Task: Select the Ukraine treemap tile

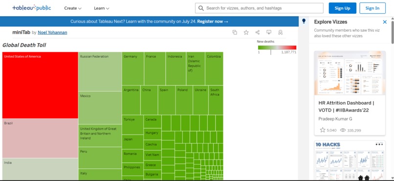Action: tap(201, 100)
